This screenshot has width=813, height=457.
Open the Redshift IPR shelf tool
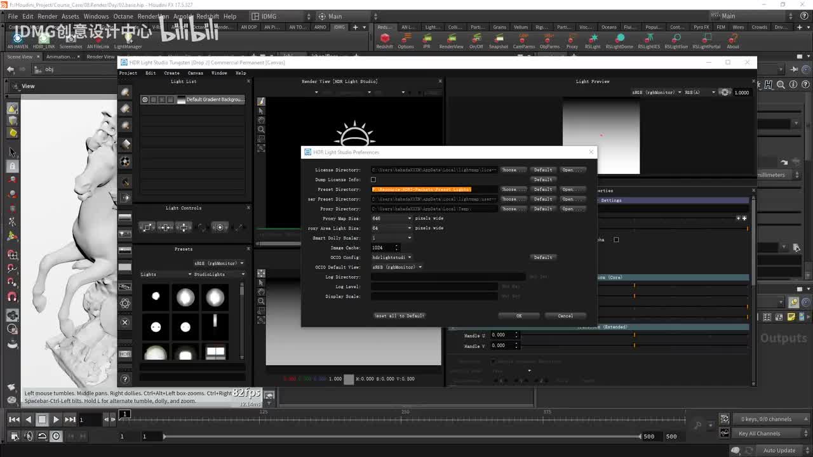[x=427, y=41]
